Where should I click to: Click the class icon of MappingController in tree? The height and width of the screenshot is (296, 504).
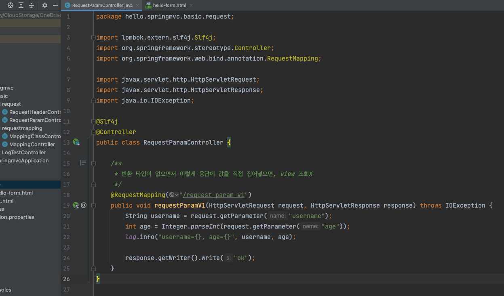pyautogui.click(x=5, y=144)
